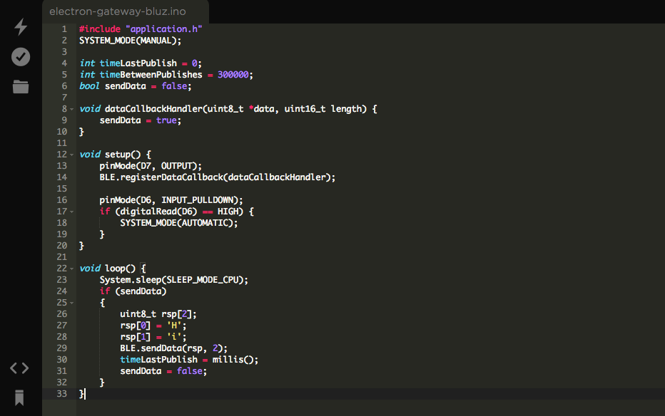
Task: Collapse the setup function fold arrow on line 12
Action: click(x=71, y=155)
